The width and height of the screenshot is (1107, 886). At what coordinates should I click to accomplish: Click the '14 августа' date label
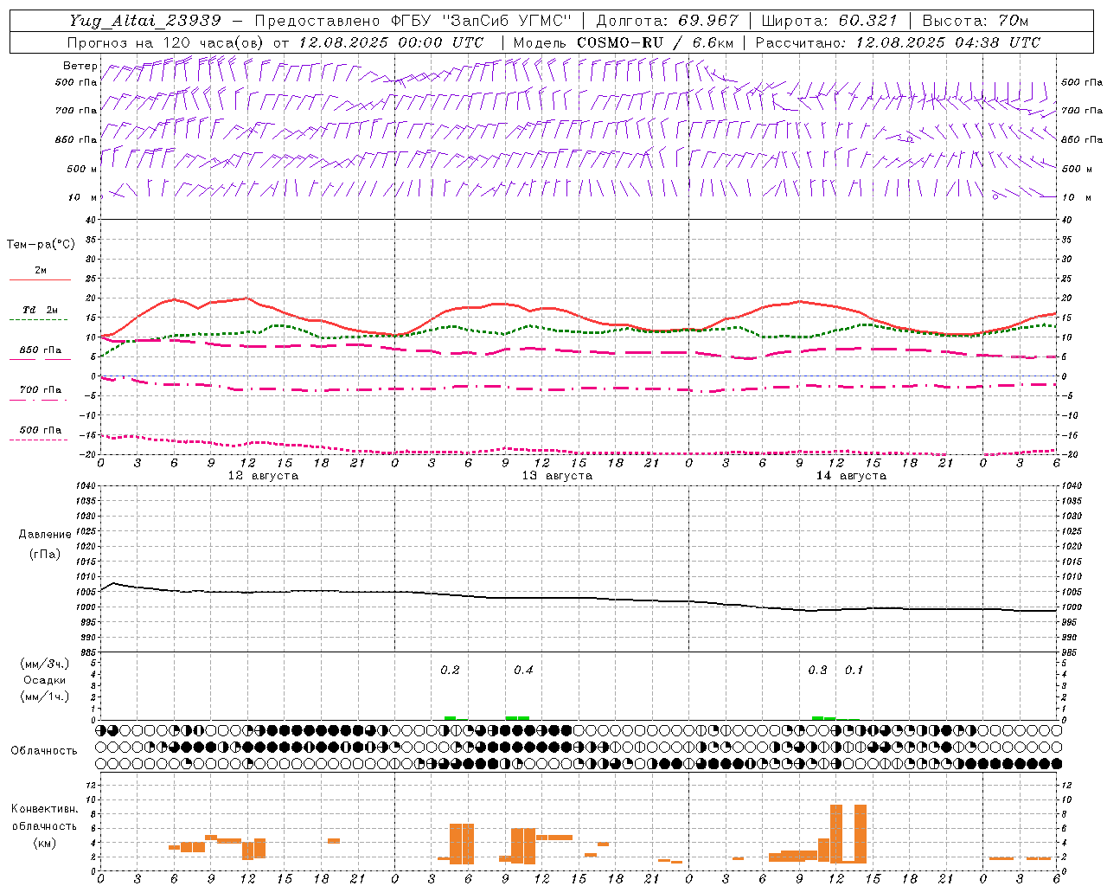(851, 476)
